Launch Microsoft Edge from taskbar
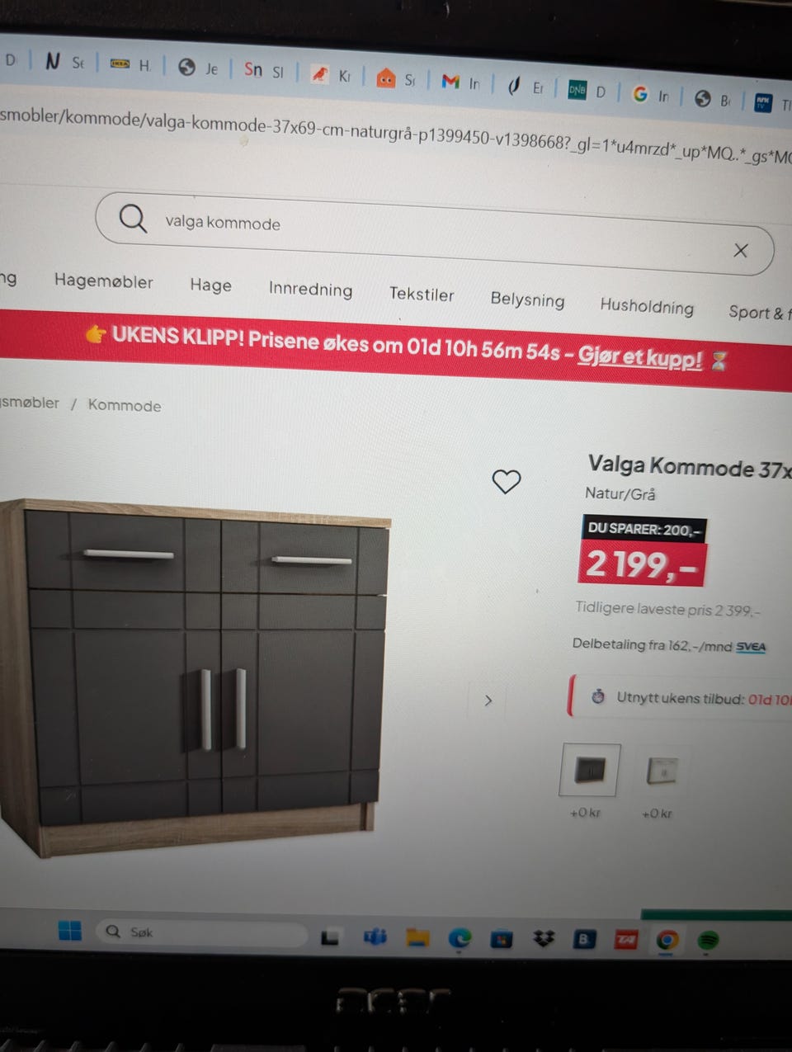The image size is (792, 1052). click(x=460, y=938)
